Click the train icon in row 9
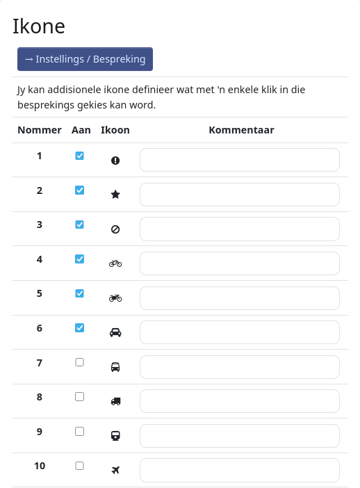360x488 pixels. 115,436
